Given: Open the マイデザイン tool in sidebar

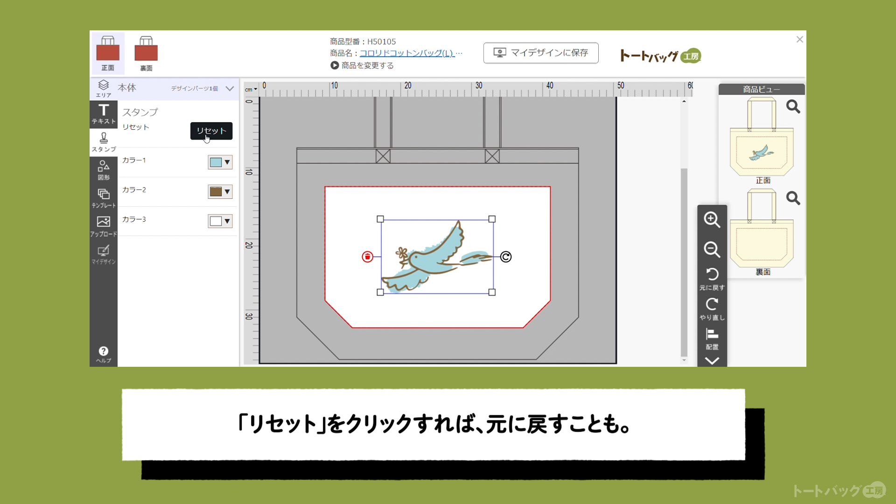Looking at the screenshot, I should pos(104,255).
